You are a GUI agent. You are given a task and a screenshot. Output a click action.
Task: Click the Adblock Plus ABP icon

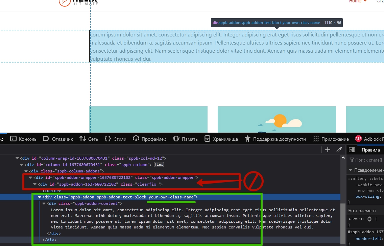(358, 139)
